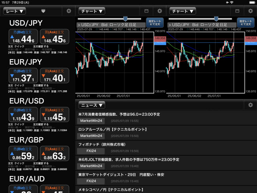Screen dimensions: 257x193
Task: Click 注文 クイック under EUR/GBP
Action: [16, 163]
